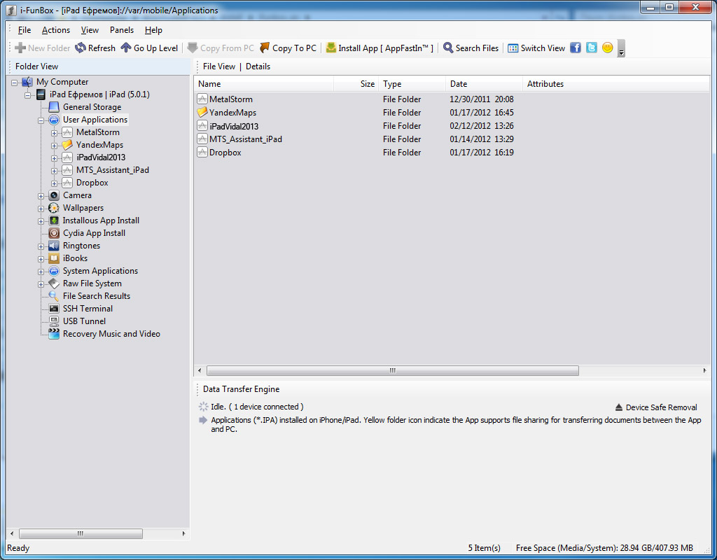Open Ringtones node in tree
Viewport: 717px width, 560px height.
coord(81,246)
